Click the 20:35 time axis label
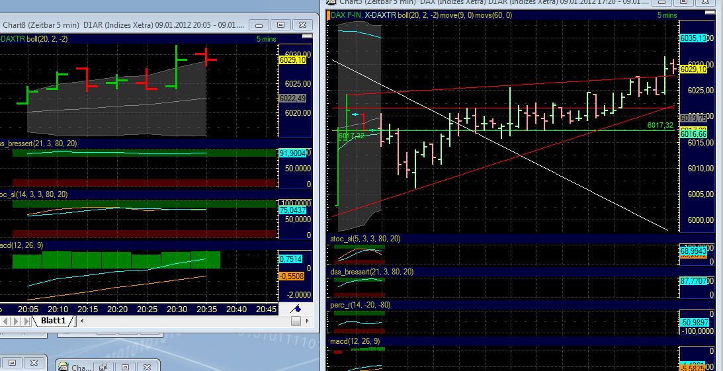Screen dimensions: 723x371 (206, 309)
